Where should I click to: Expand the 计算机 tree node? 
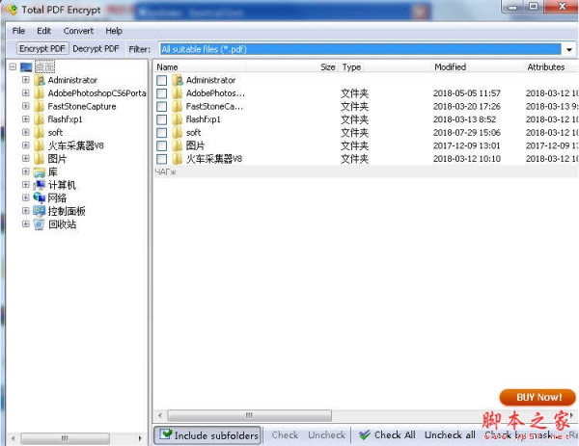25,184
